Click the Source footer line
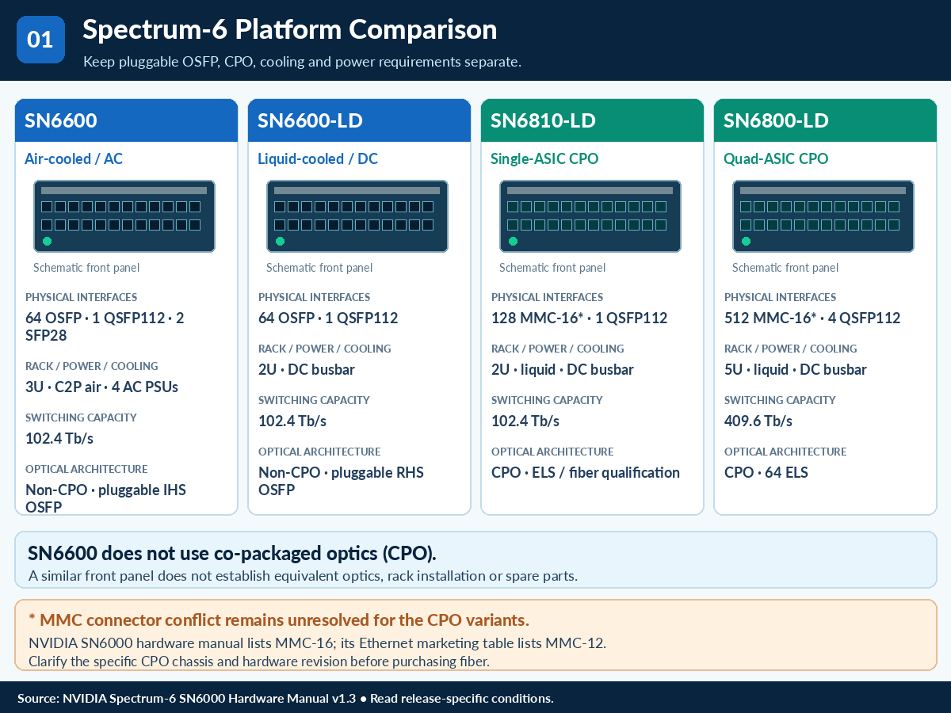Image resolution: width=951 pixels, height=713 pixels. point(285,698)
